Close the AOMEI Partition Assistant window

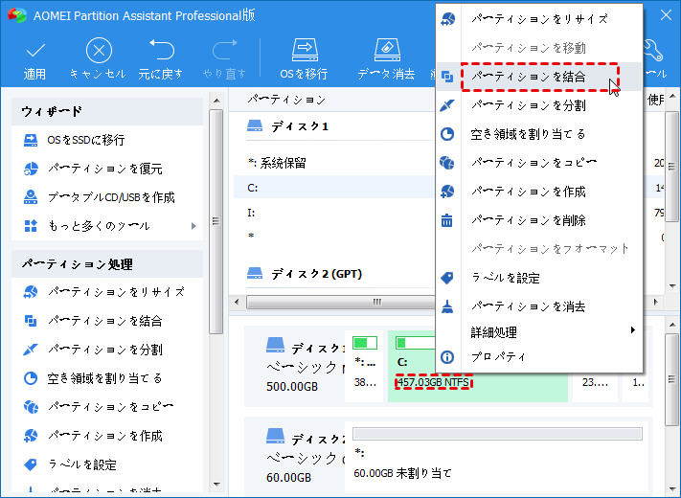click(666, 15)
